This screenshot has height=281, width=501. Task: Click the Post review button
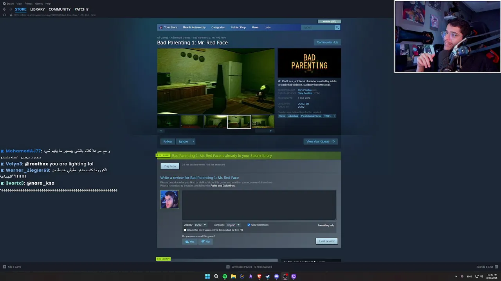click(x=327, y=241)
